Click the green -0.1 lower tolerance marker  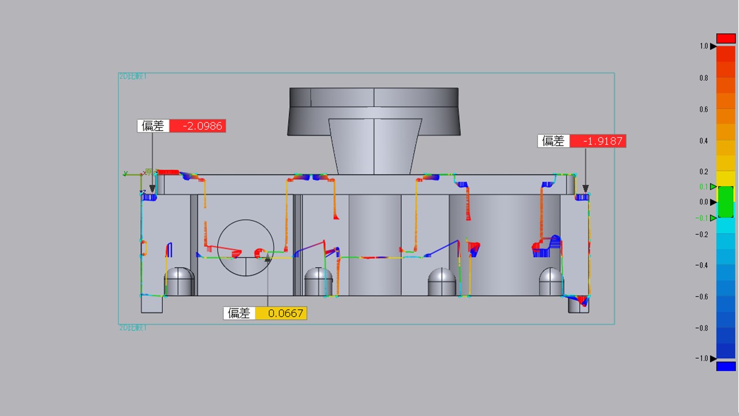(x=713, y=218)
